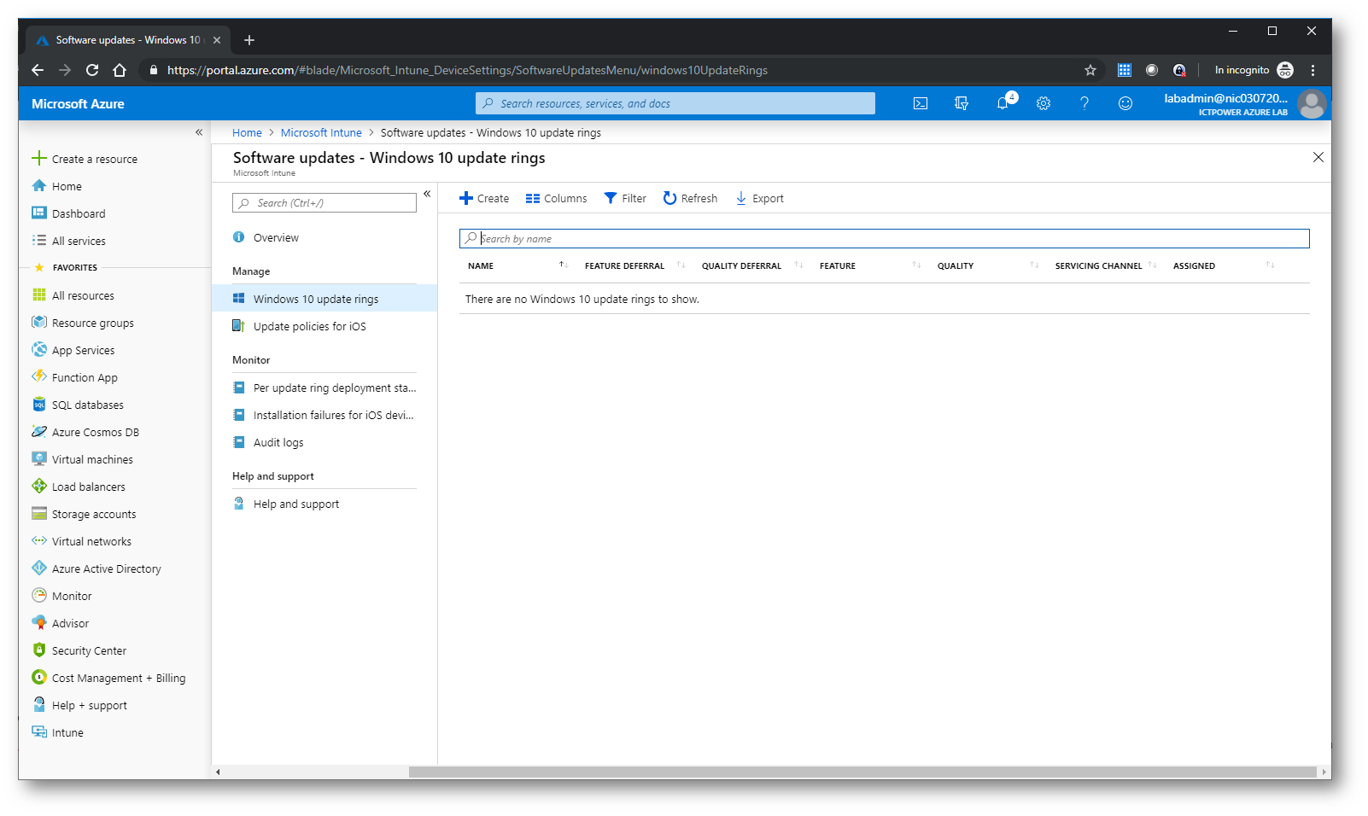Go to the browser home page
The height and width of the screenshot is (816, 1368).
pyautogui.click(x=120, y=70)
